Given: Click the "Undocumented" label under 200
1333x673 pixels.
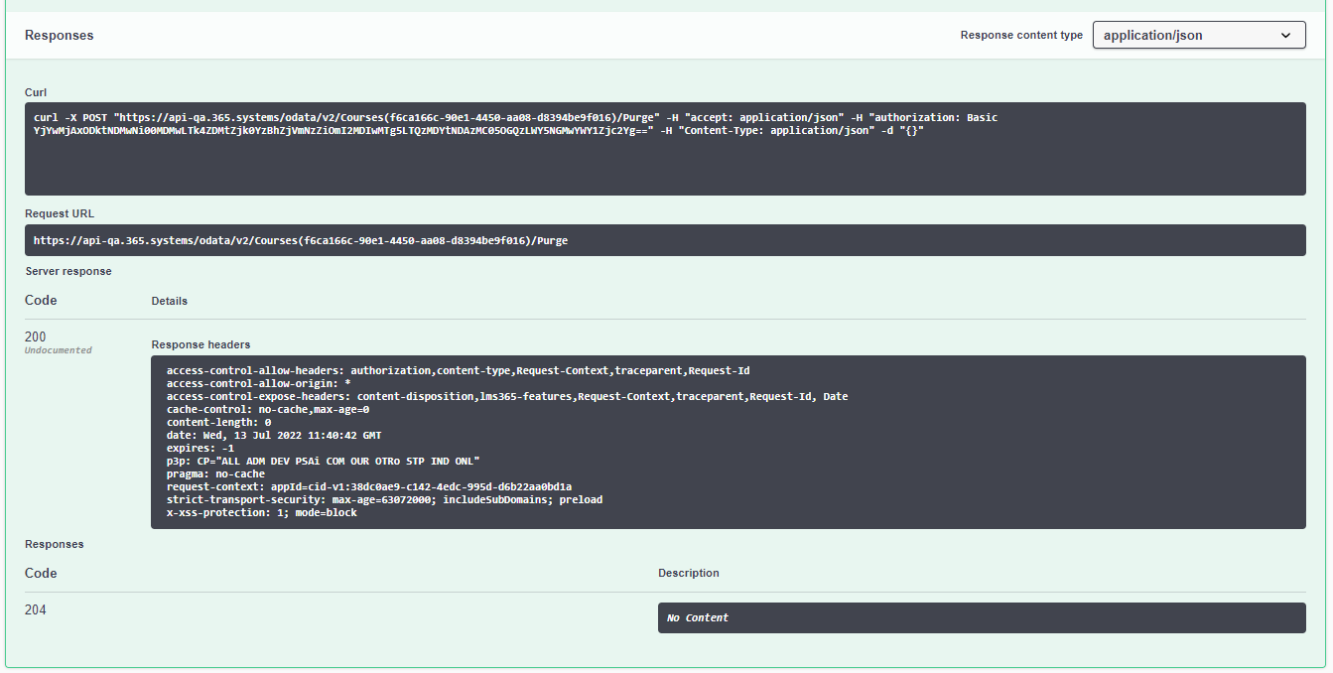Looking at the screenshot, I should point(59,350).
